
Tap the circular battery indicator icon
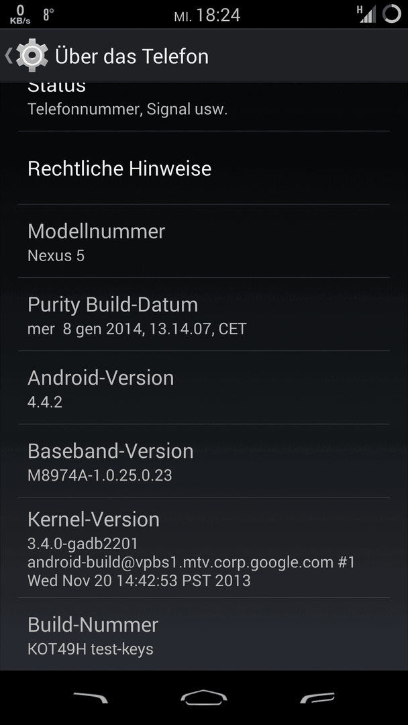click(x=391, y=14)
